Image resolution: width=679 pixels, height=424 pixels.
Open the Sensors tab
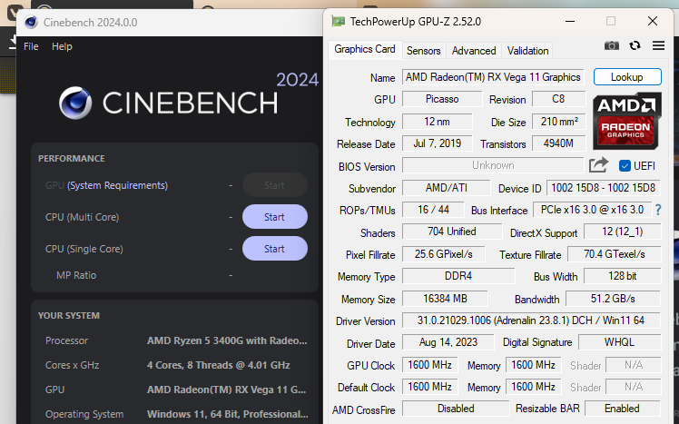(424, 51)
